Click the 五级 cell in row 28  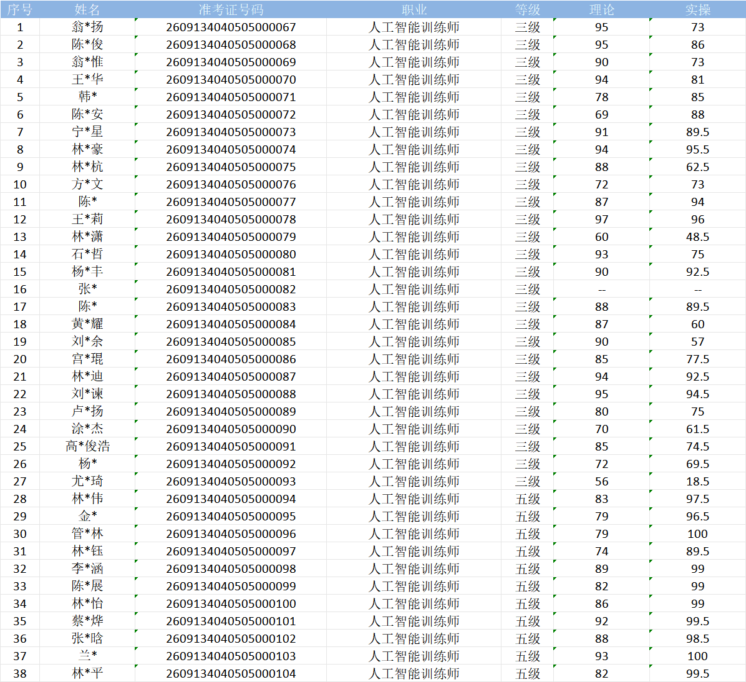[527, 499]
